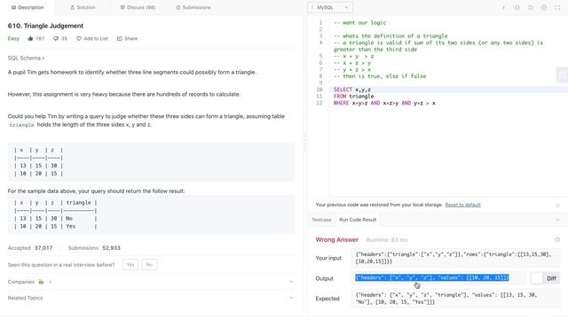Screen dimensions: 568x319
Task: Open editor settings gear icon
Action: pyautogui.click(x=544, y=7)
